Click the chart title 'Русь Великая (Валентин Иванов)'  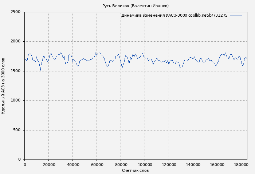(x=135, y=6)
